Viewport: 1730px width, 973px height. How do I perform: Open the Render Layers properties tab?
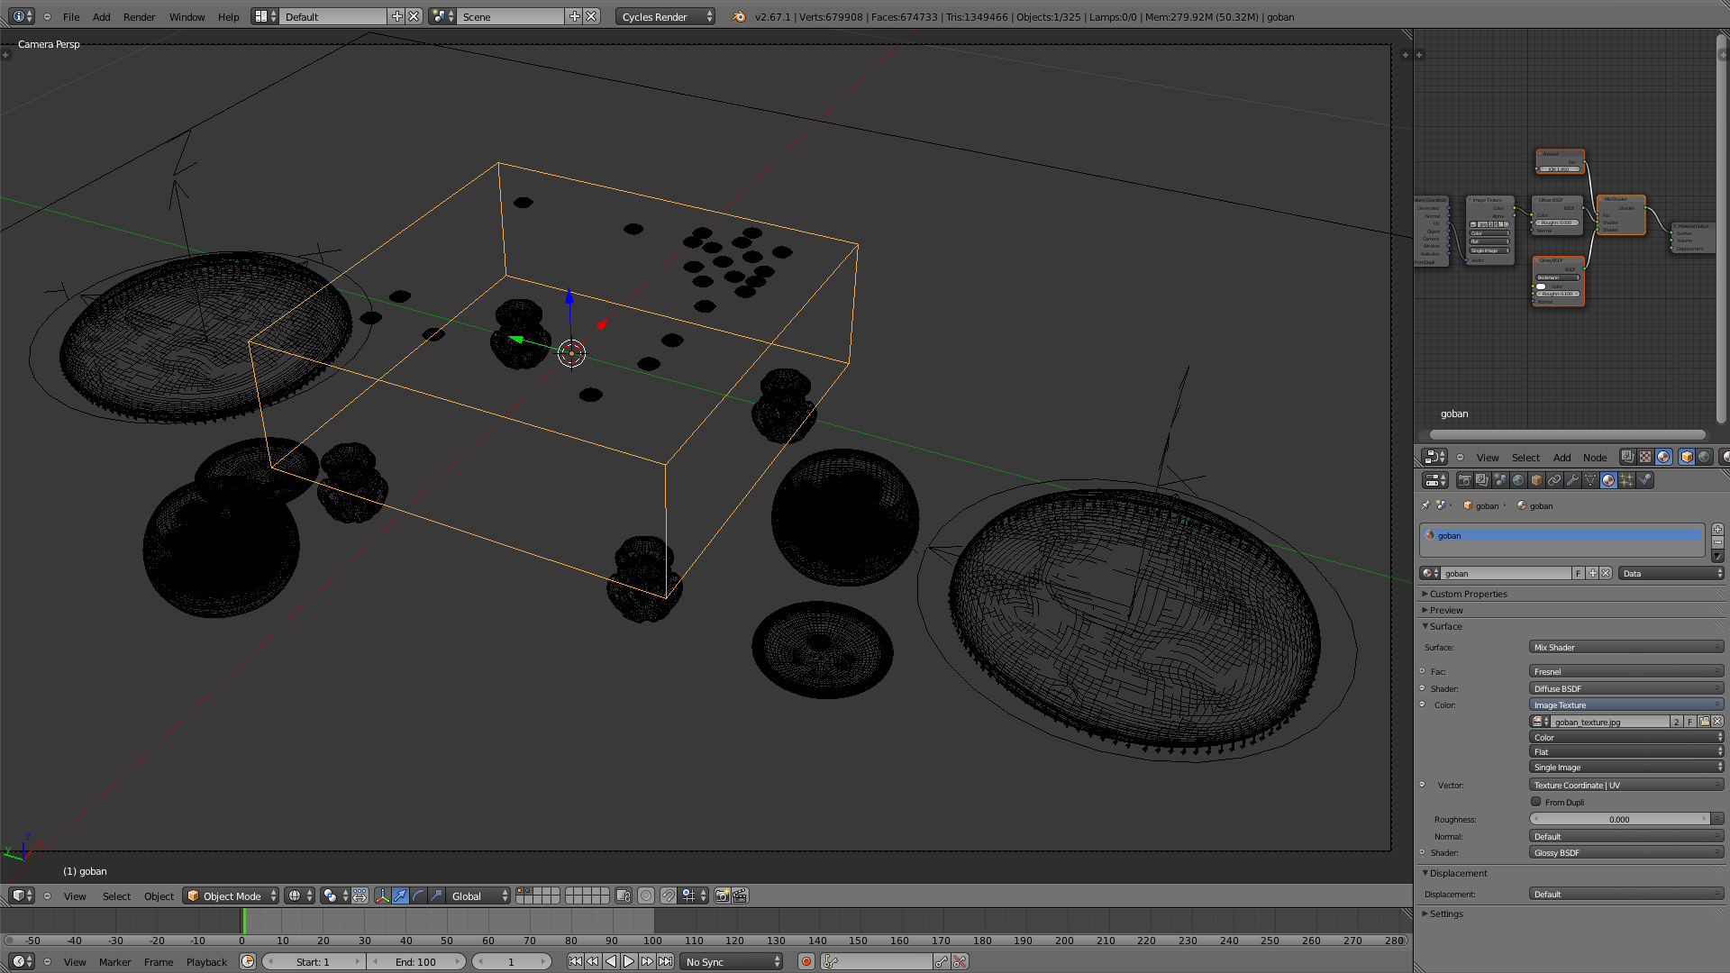tap(1482, 480)
